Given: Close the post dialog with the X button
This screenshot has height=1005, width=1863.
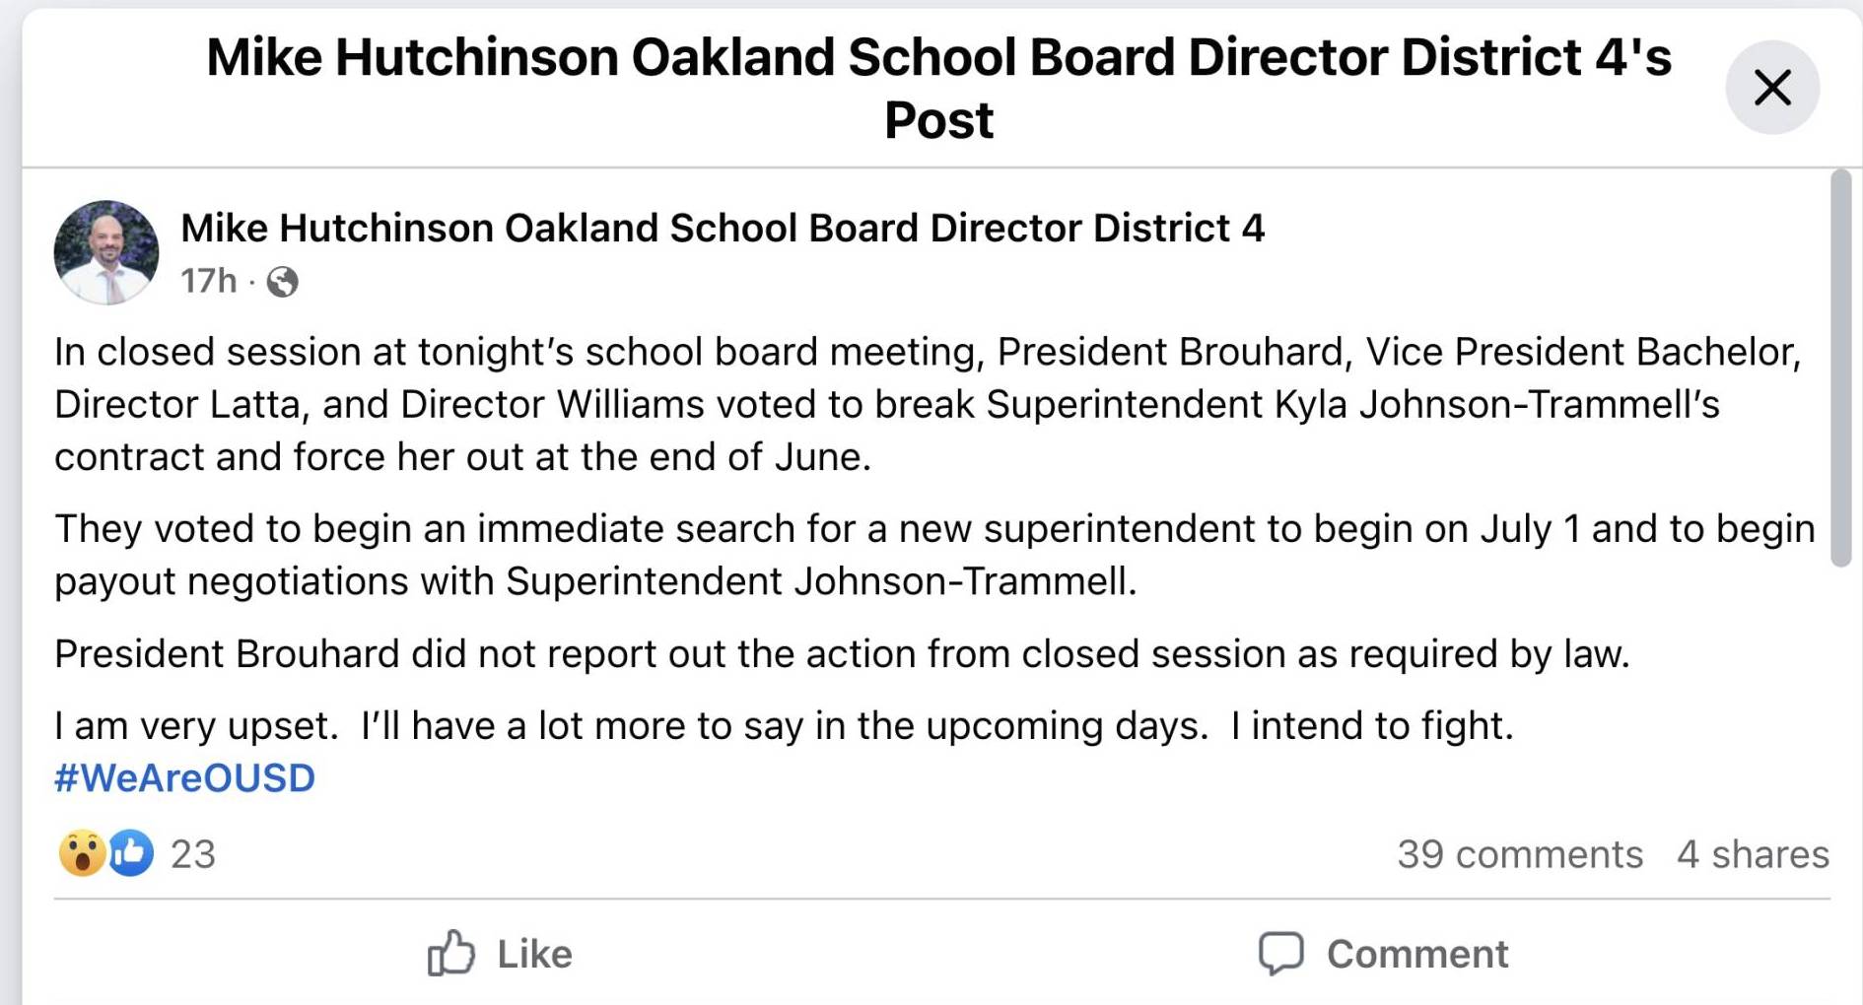Looking at the screenshot, I should pyautogui.click(x=1771, y=88).
